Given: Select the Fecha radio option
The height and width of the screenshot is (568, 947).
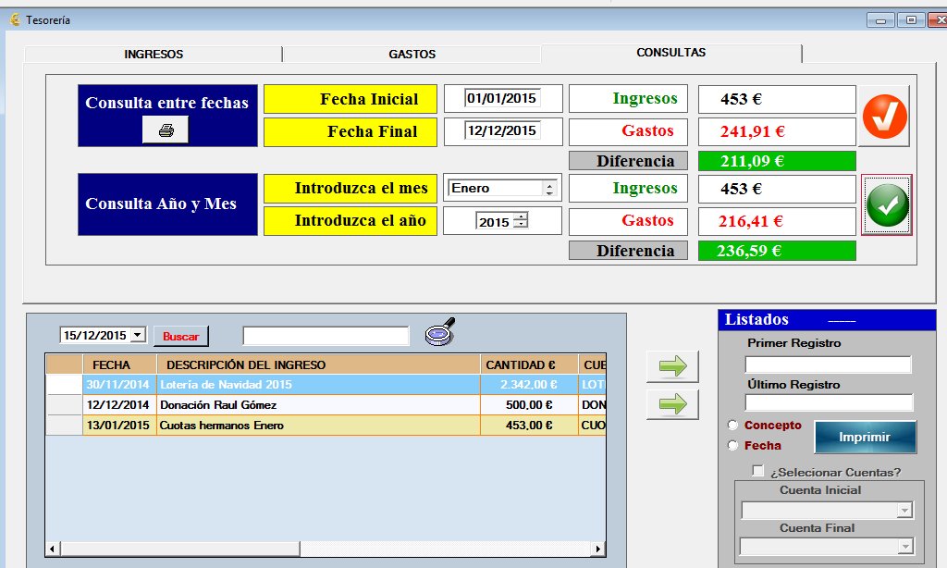Looking at the screenshot, I should click(x=733, y=446).
